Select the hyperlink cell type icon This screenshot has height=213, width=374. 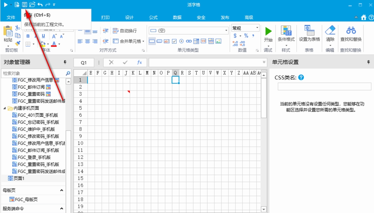189,41
